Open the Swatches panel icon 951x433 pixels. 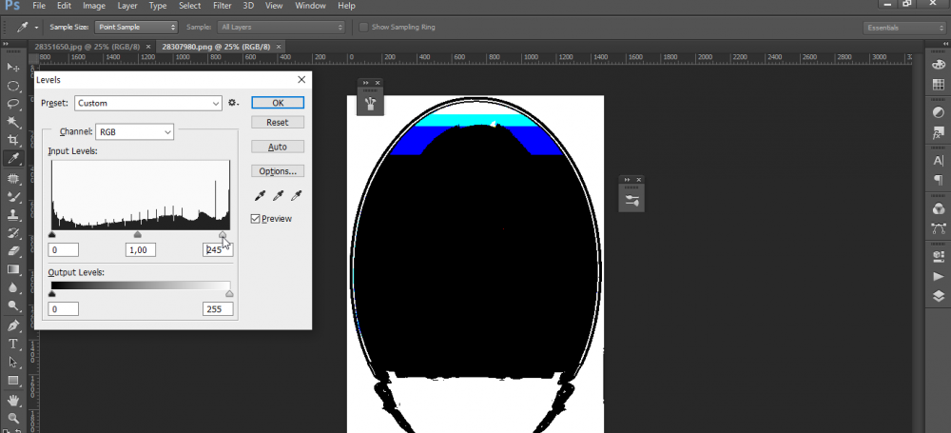[939, 86]
